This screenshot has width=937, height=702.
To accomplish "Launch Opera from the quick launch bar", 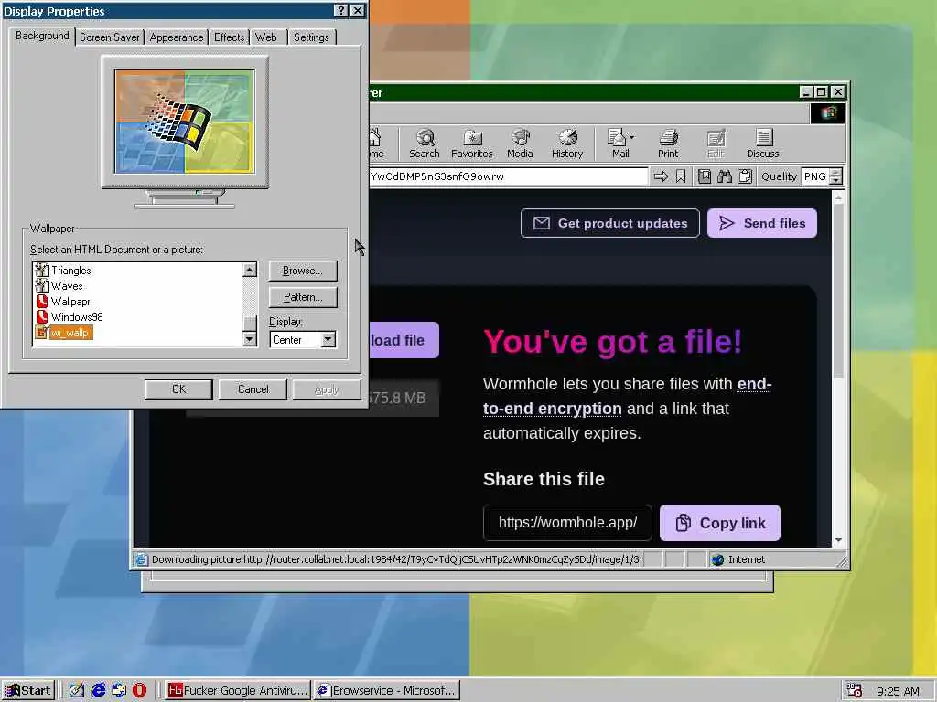I will click(x=139, y=691).
